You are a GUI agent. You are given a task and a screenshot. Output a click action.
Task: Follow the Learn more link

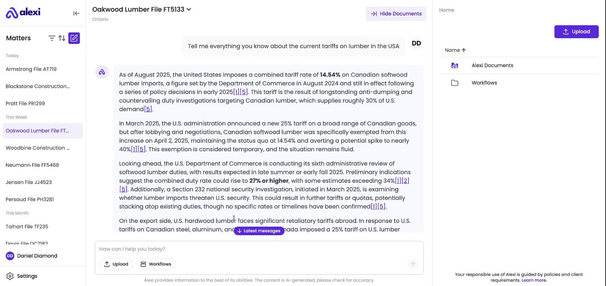(x=534, y=280)
